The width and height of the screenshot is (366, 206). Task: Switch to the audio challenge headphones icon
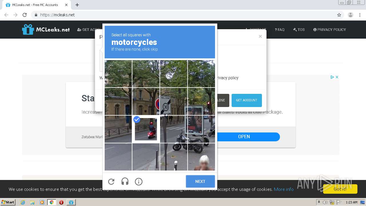(x=125, y=181)
